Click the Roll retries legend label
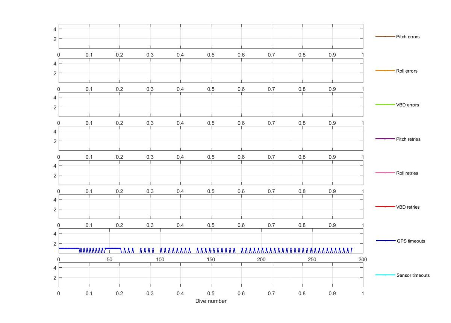This screenshot has width=451, height=323. [407, 173]
